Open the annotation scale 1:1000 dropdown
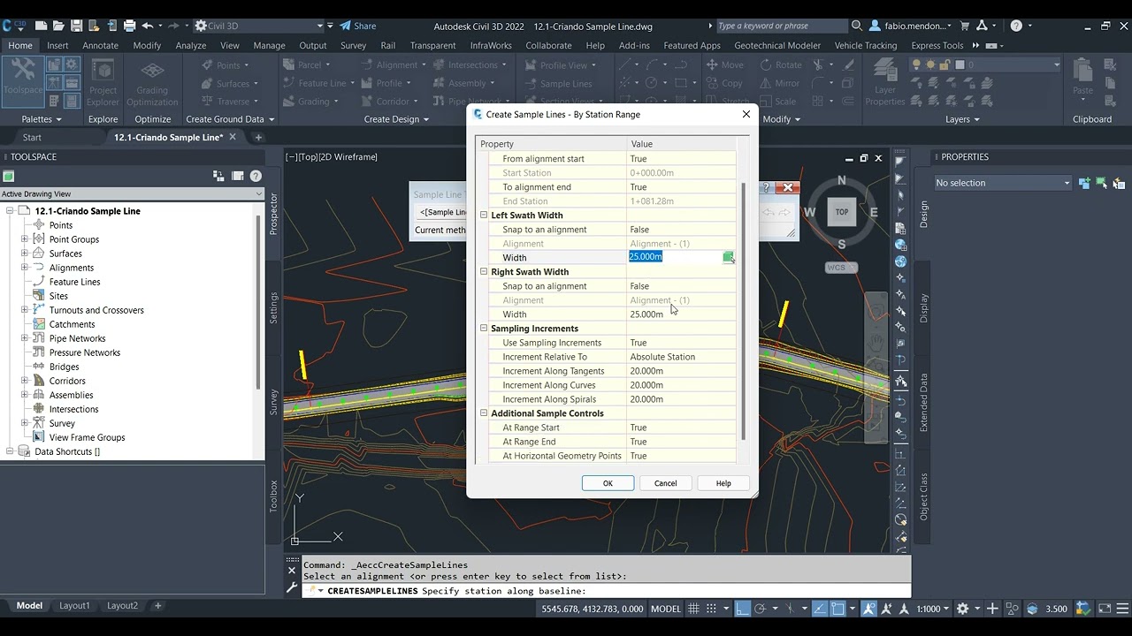Screen dimensions: 1132x636 [x=933, y=609]
